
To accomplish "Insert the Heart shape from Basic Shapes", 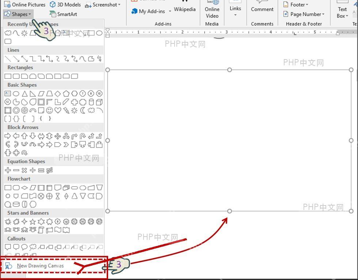I will (x=58, y=111).
